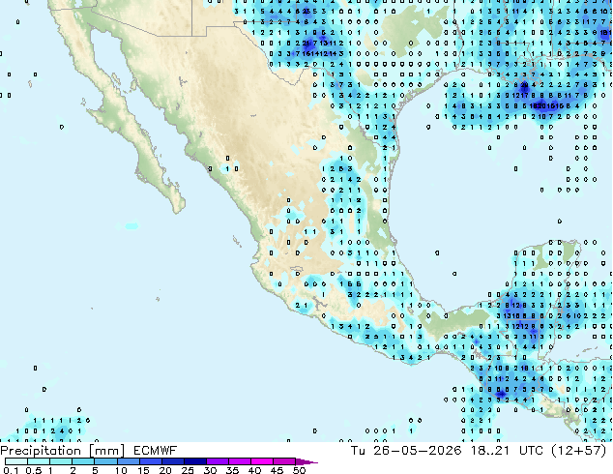
Task: Click the legend value '35'
Action: coord(232,470)
